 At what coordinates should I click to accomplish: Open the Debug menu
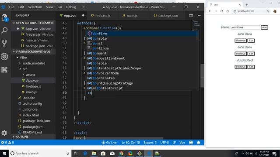tap(71, 7)
